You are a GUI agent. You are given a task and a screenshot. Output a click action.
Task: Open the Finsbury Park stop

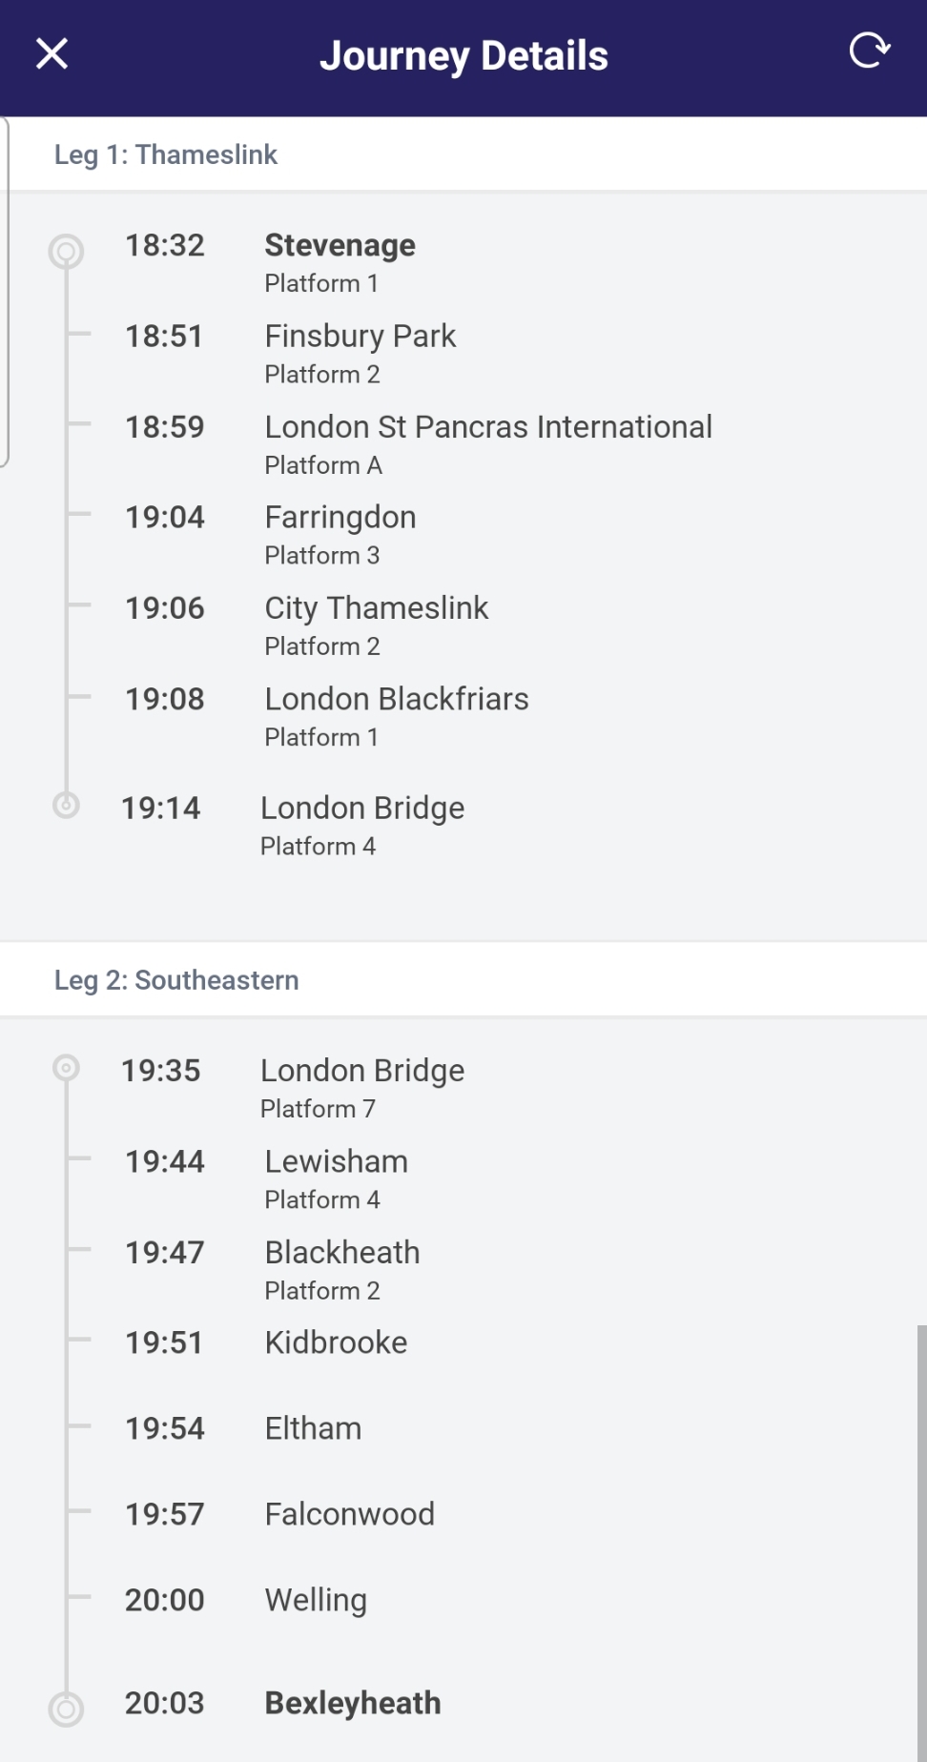coord(360,337)
